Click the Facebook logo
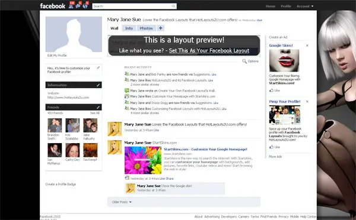Viewport: 356px width, 220px height. pos(53,6)
